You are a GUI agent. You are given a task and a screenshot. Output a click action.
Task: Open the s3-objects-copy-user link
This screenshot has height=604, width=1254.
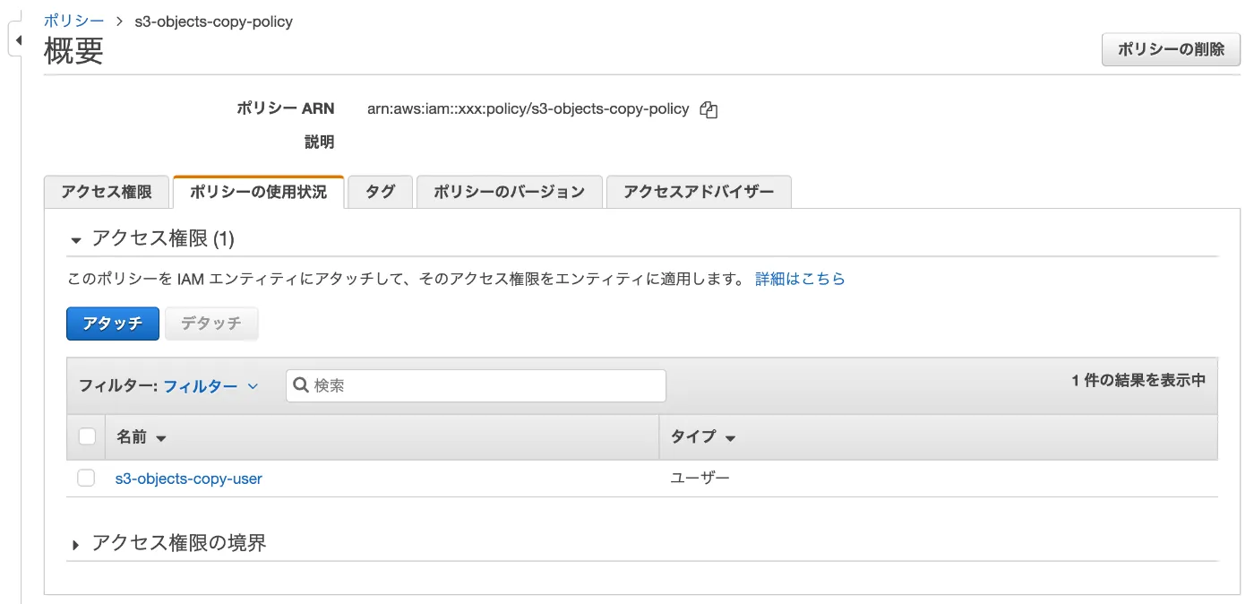188,479
